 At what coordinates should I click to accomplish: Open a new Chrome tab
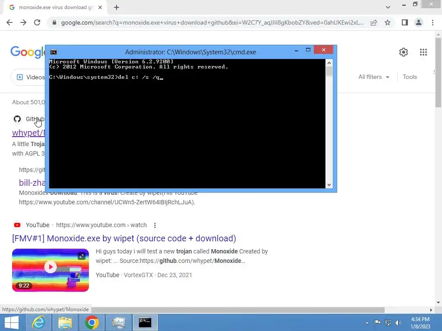(117, 7)
